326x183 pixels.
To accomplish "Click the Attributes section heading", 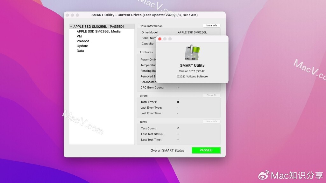I will coord(146,52).
